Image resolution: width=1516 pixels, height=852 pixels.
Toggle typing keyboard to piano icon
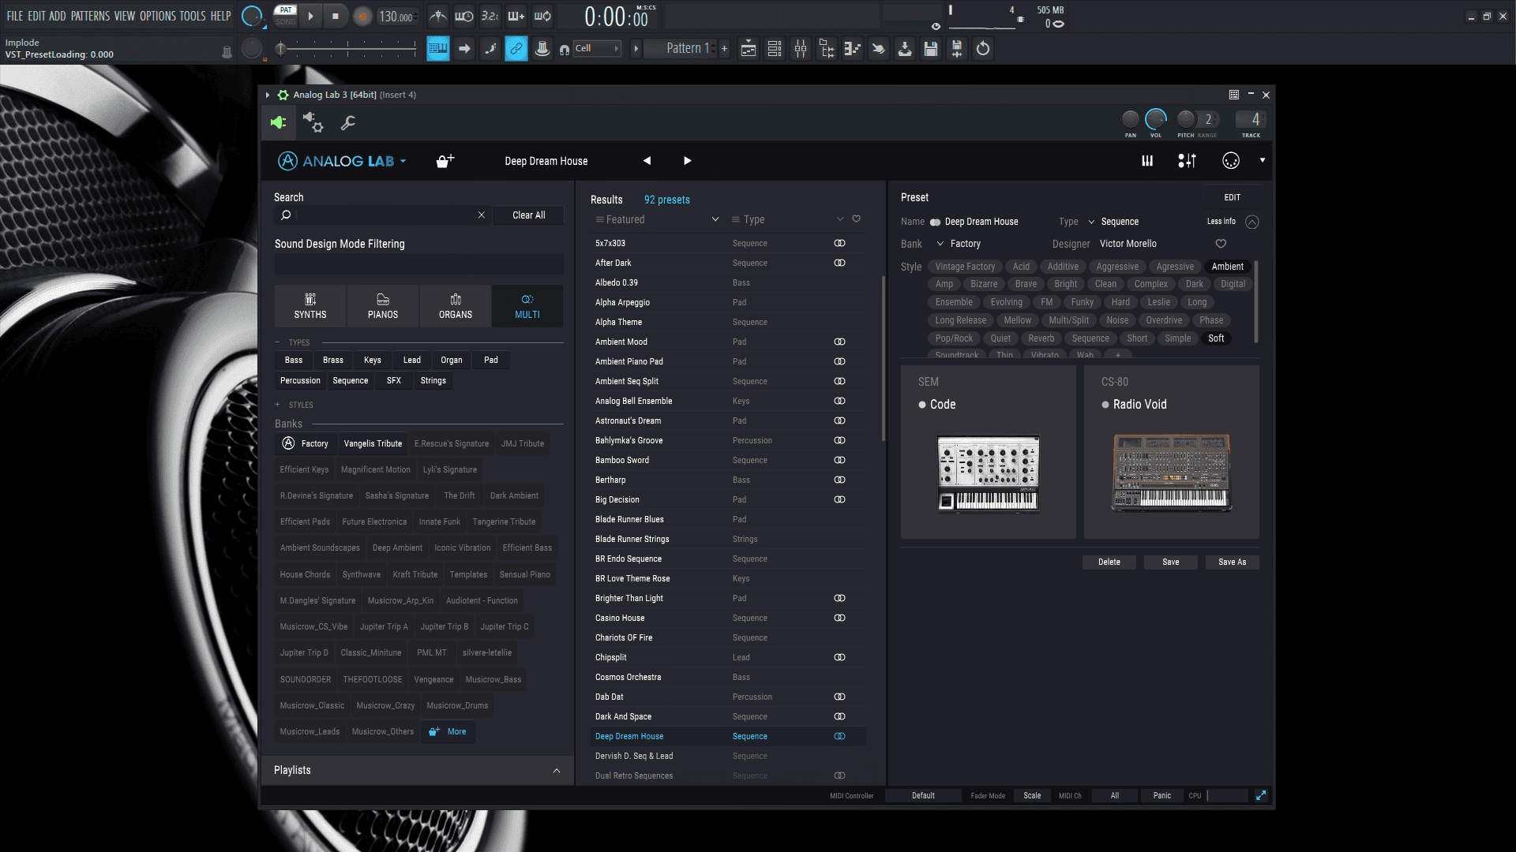[438, 49]
